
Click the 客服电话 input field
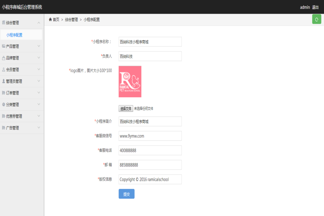coord(150,150)
